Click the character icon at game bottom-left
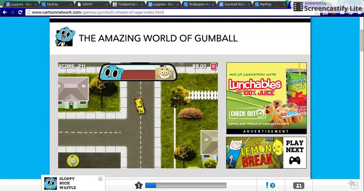 click(73, 160)
